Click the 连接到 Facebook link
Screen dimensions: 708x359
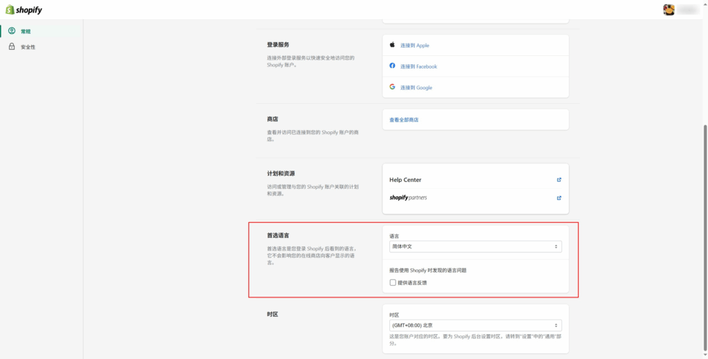[x=418, y=66]
